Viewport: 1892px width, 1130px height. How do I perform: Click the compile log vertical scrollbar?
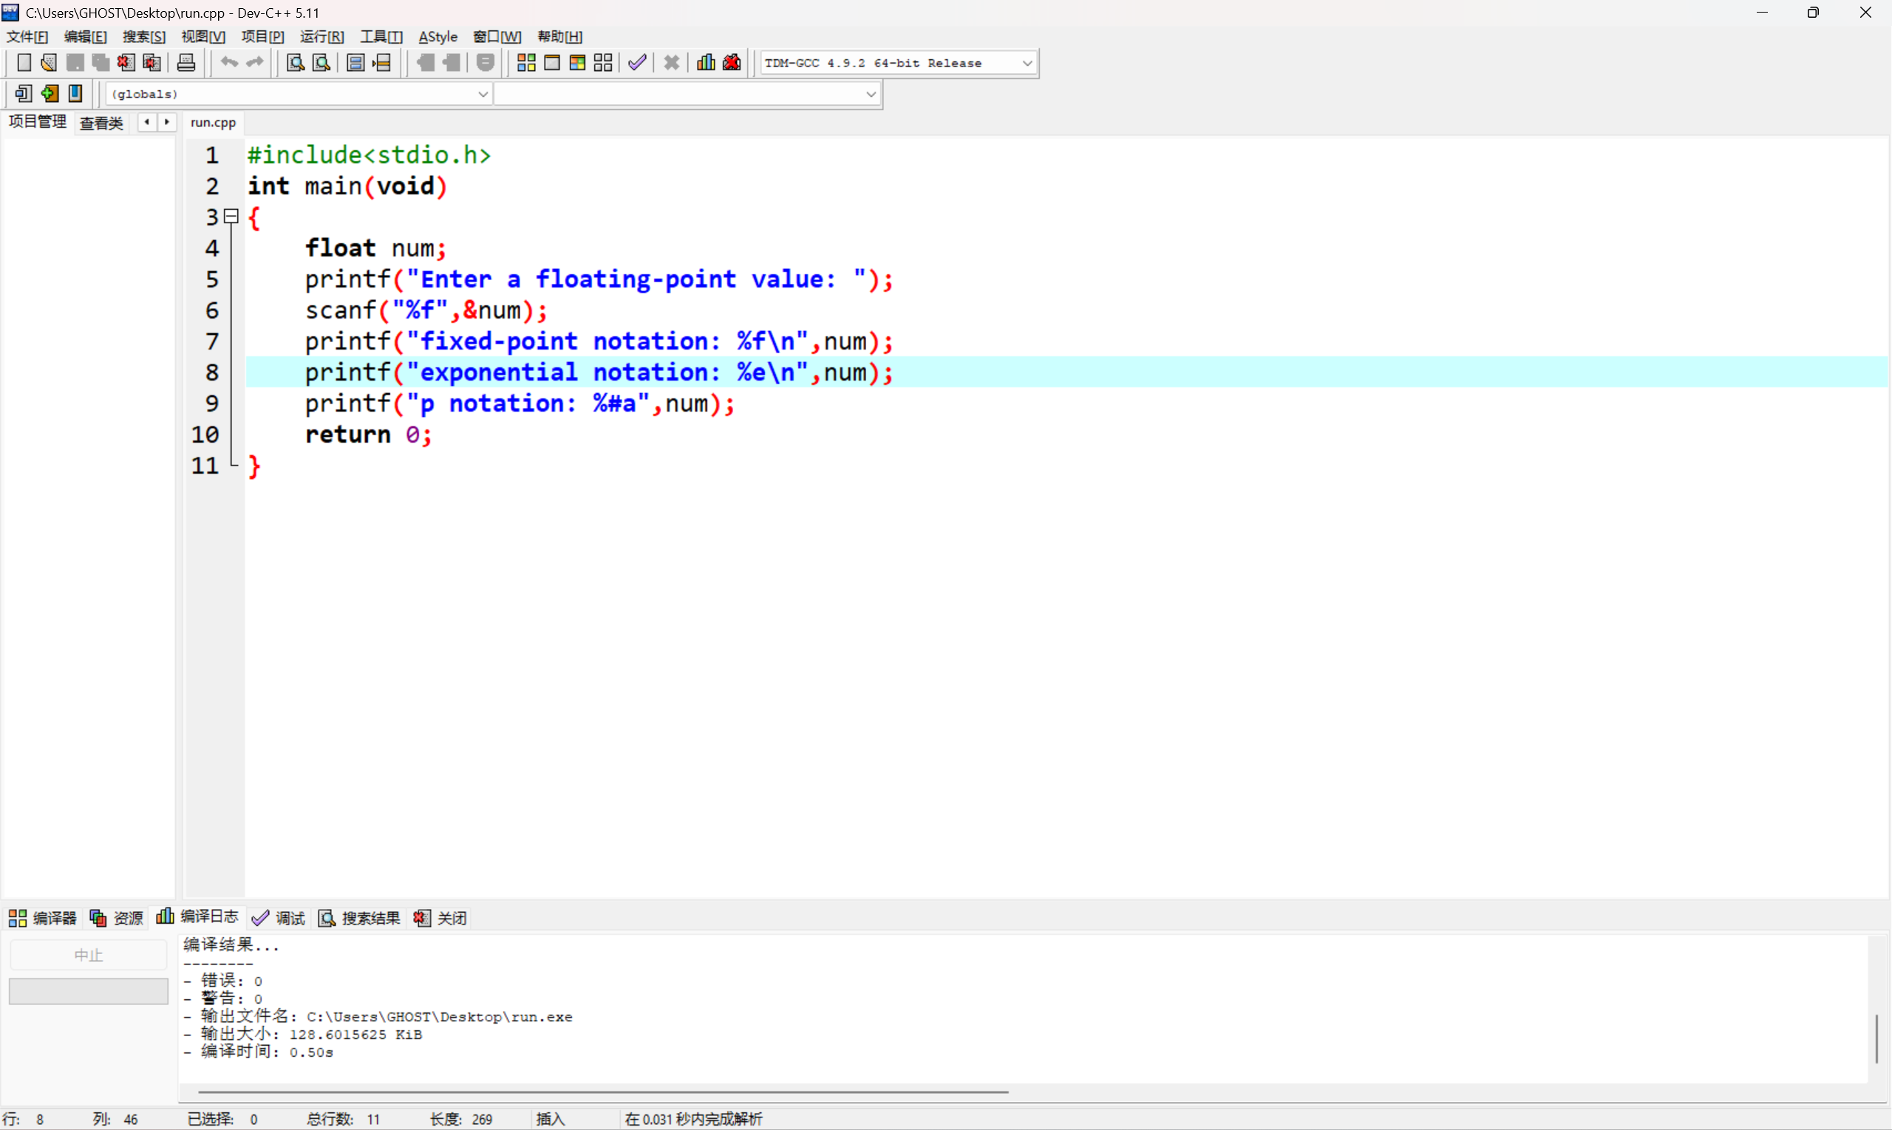tap(1876, 1038)
